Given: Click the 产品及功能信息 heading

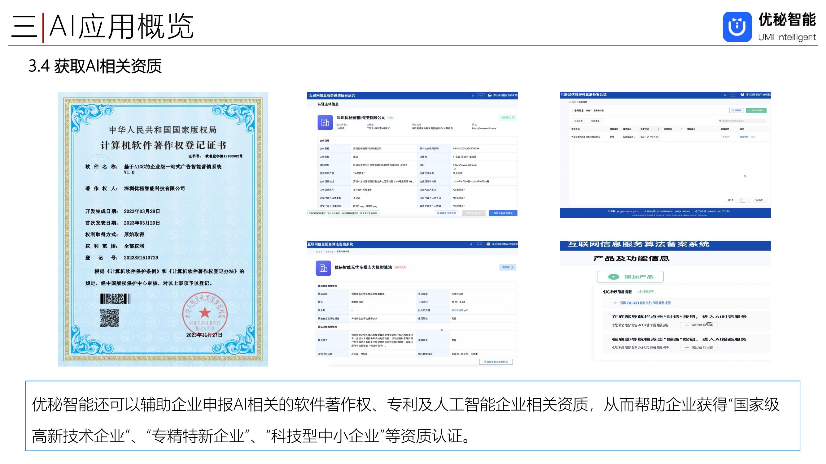Looking at the screenshot, I should tap(631, 258).
